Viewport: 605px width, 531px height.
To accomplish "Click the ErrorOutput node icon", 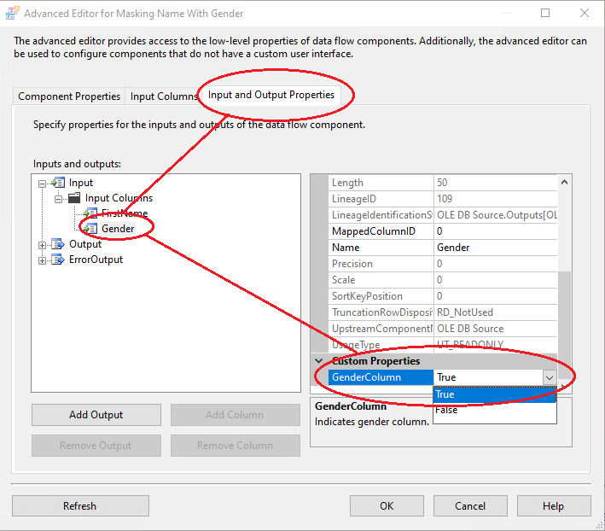I will pyautogui.click(x=59, y=260).
